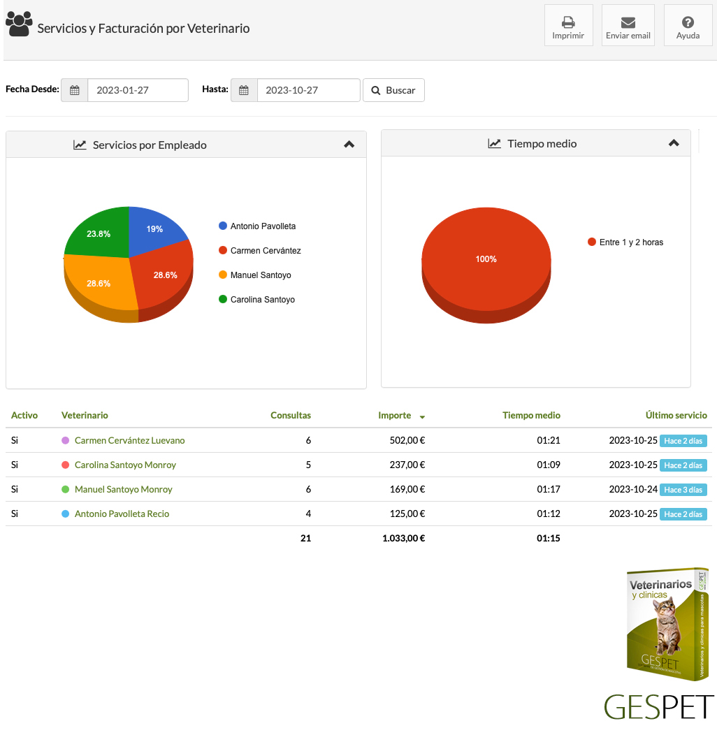Collapse the Servicios por Empleado panel

point(349,145)
